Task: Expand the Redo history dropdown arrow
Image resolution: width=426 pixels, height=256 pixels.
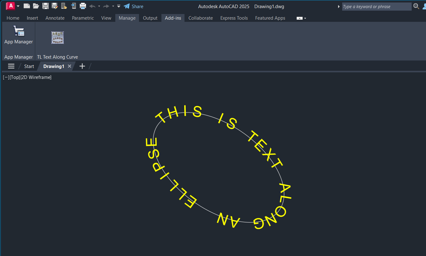Action: click(x=113, y=6)
